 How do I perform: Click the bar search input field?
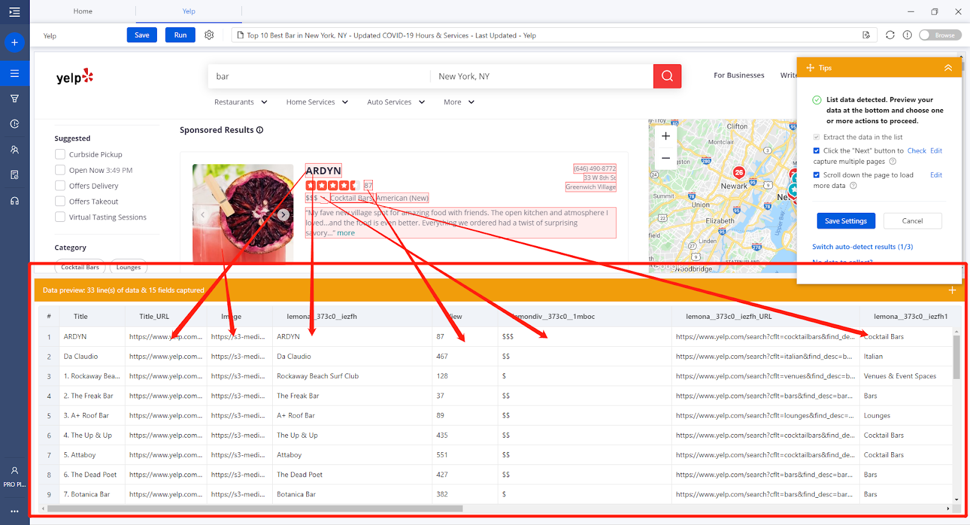pos(319,76)
